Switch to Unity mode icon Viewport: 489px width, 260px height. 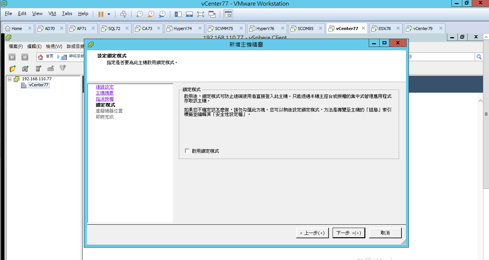pyautogui.click(x=212, y=14)
